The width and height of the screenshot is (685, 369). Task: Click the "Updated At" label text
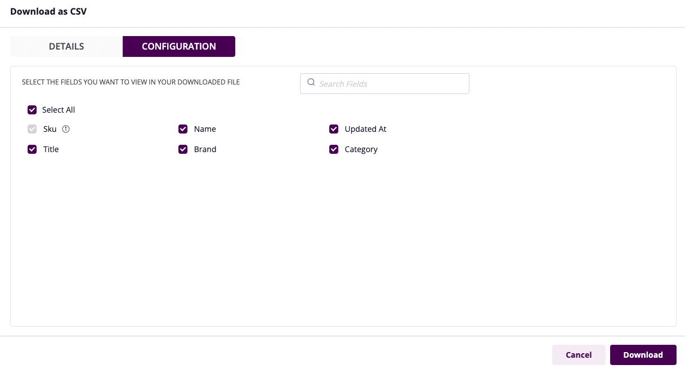365,129
